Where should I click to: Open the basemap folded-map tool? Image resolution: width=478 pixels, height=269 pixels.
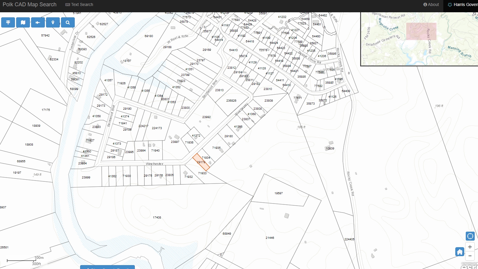[23, 22]
